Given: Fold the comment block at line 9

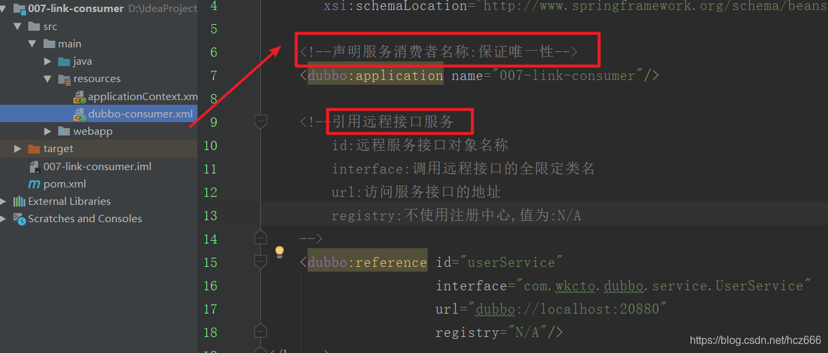Looking at the screenshot, I should click(x=261, y=121).
